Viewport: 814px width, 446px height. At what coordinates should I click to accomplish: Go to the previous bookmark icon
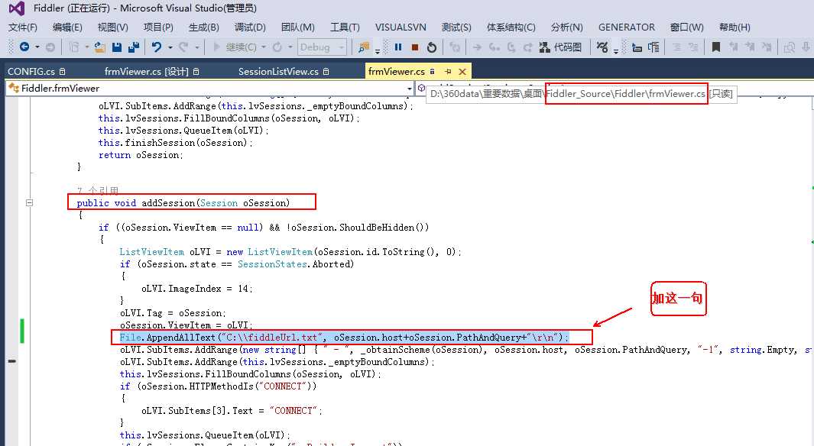click(x=733, y=47)
